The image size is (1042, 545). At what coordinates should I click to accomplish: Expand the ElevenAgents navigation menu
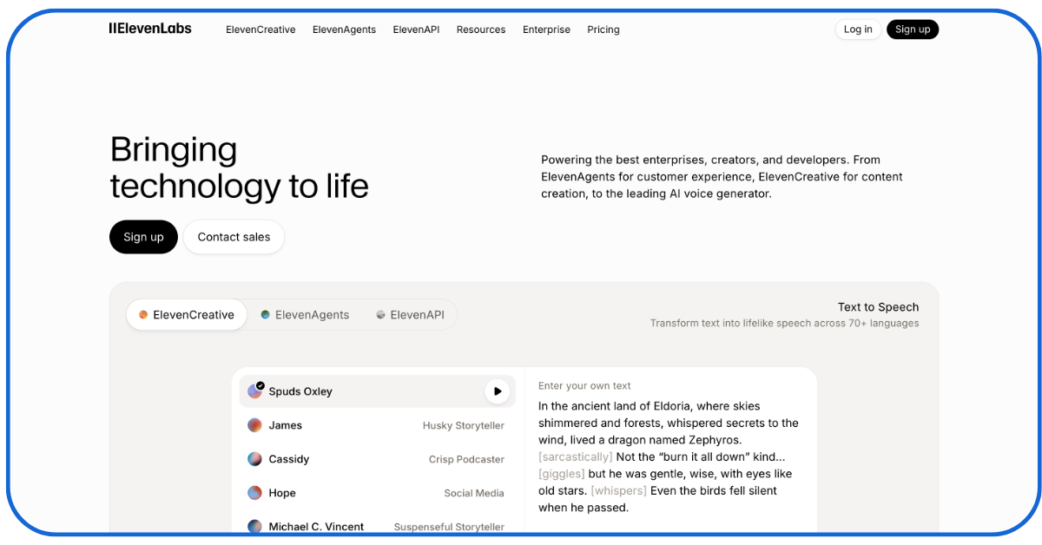344,30
